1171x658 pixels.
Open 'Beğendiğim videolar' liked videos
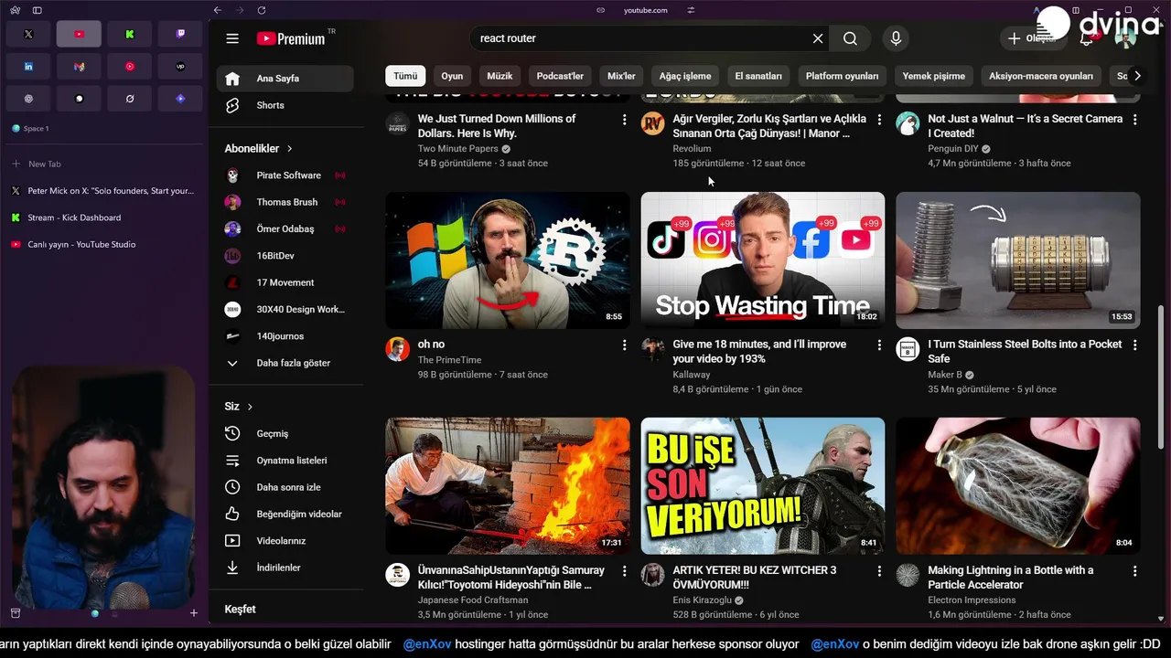[285, 514]
